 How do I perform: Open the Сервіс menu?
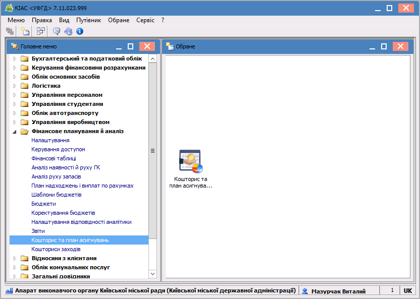click(145, 20)
